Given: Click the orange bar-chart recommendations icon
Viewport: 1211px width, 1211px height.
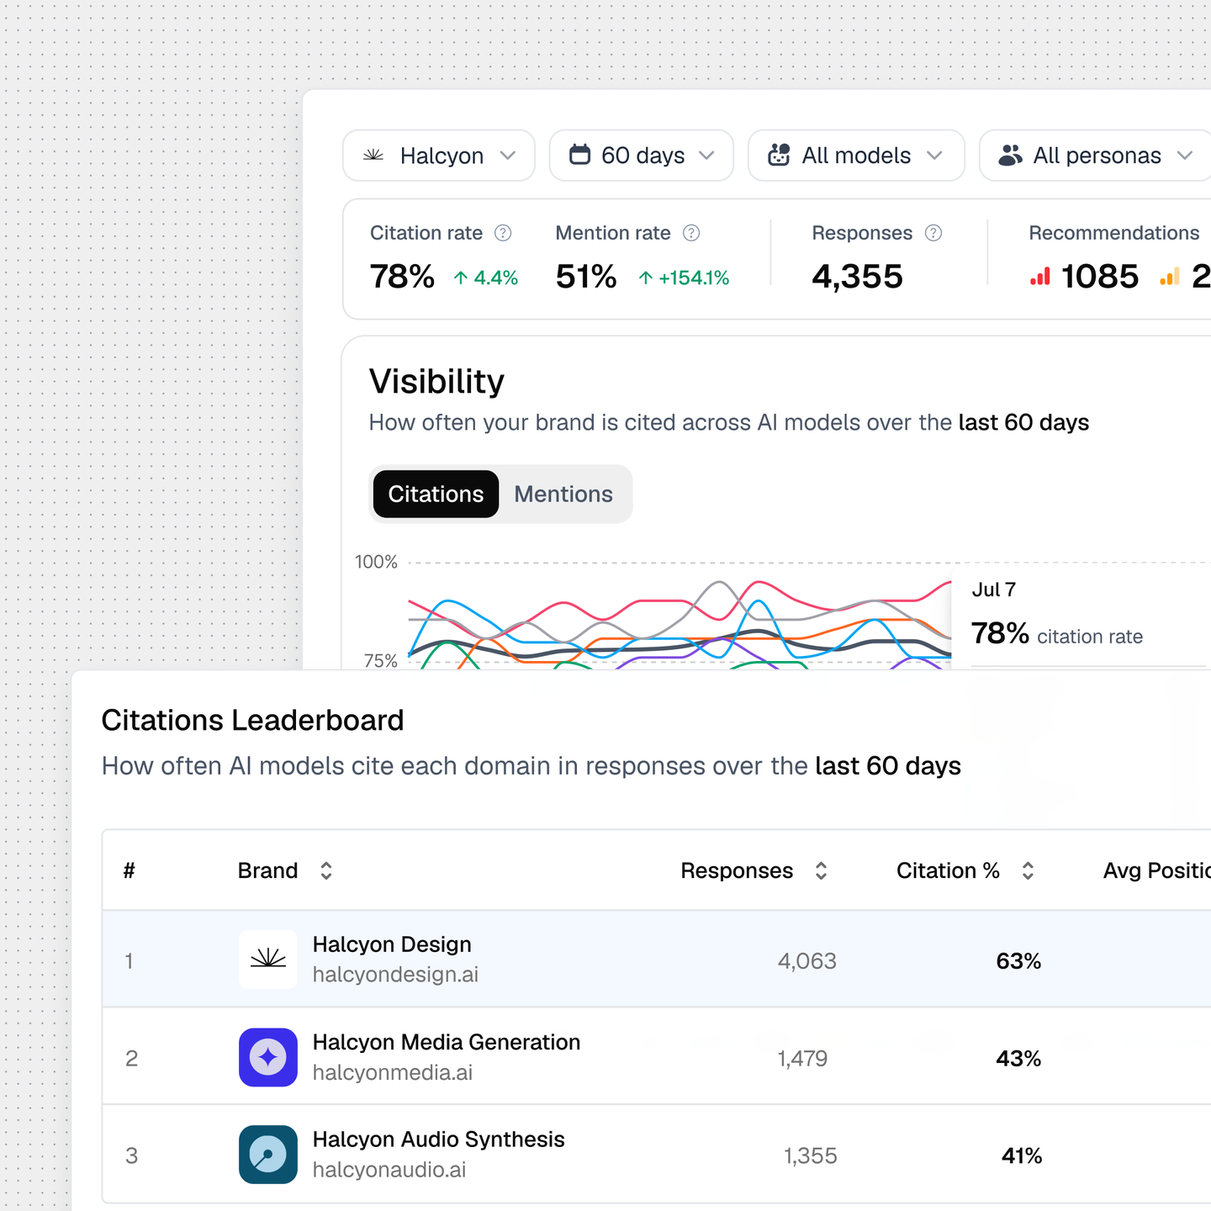Looking at the screenshot, I should click(1170, 277).
